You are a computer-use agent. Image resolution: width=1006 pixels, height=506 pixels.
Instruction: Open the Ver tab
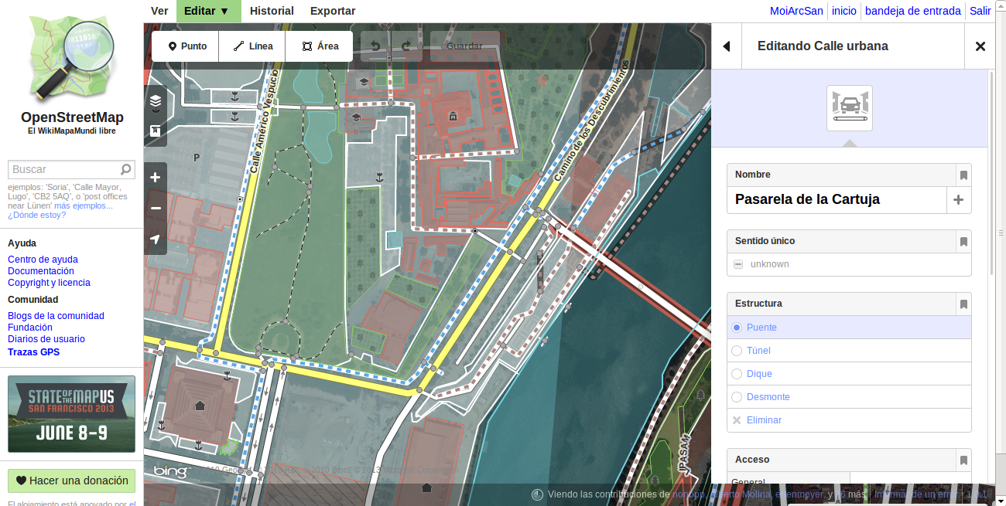(x=159, y=11)
